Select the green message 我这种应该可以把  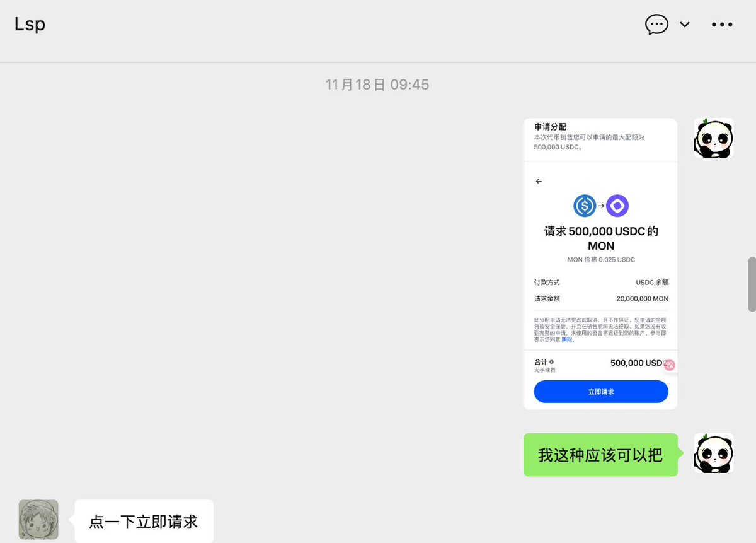click(x=600, y=455)
